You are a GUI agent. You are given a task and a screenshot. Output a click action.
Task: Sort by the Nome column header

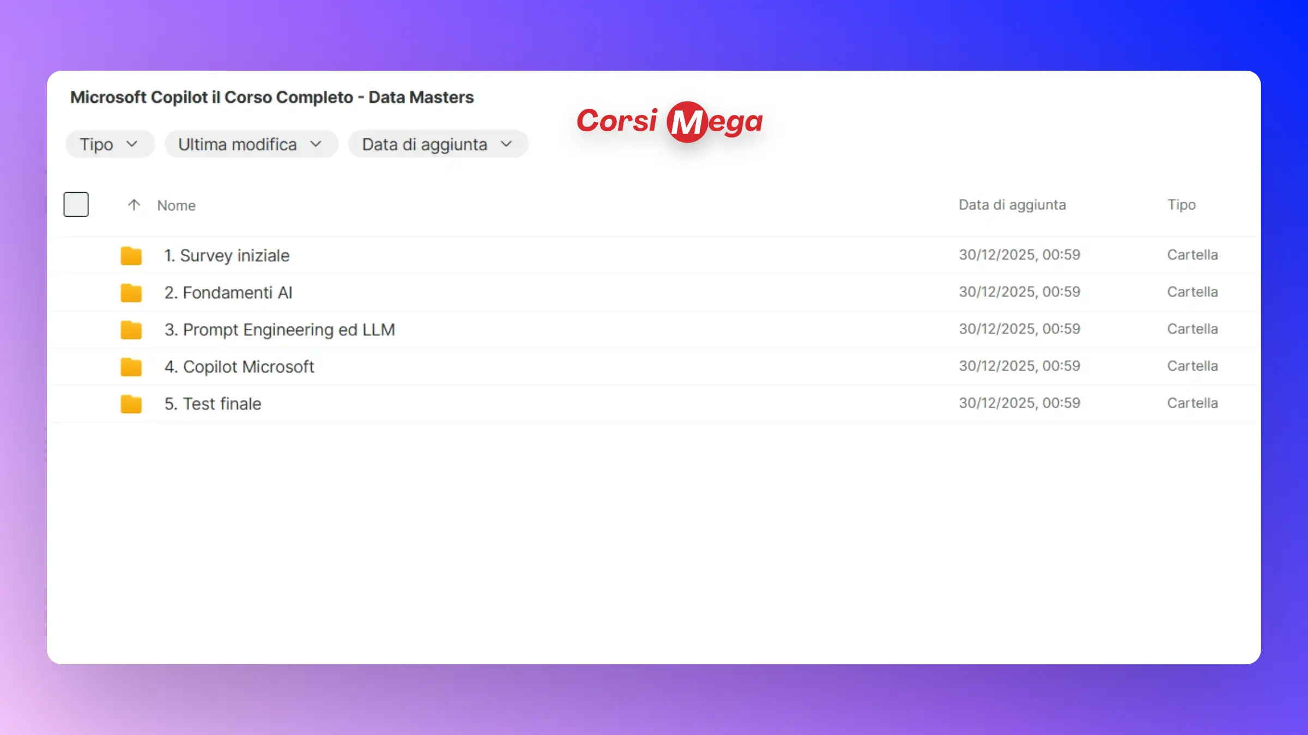176,205
